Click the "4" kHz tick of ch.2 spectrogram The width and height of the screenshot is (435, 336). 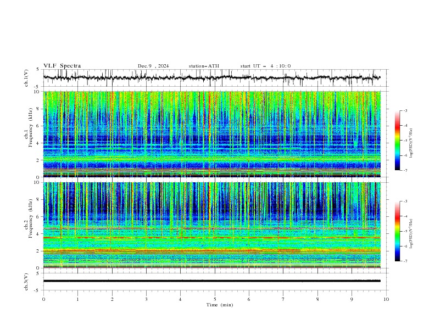pyautogui.click(x=38, y=234)
